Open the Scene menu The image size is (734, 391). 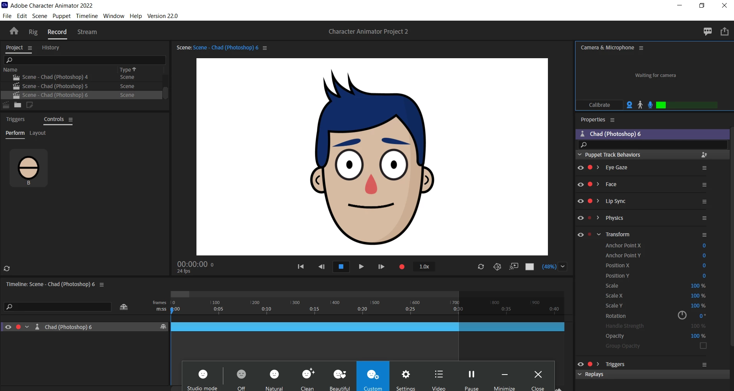point(40,16)
